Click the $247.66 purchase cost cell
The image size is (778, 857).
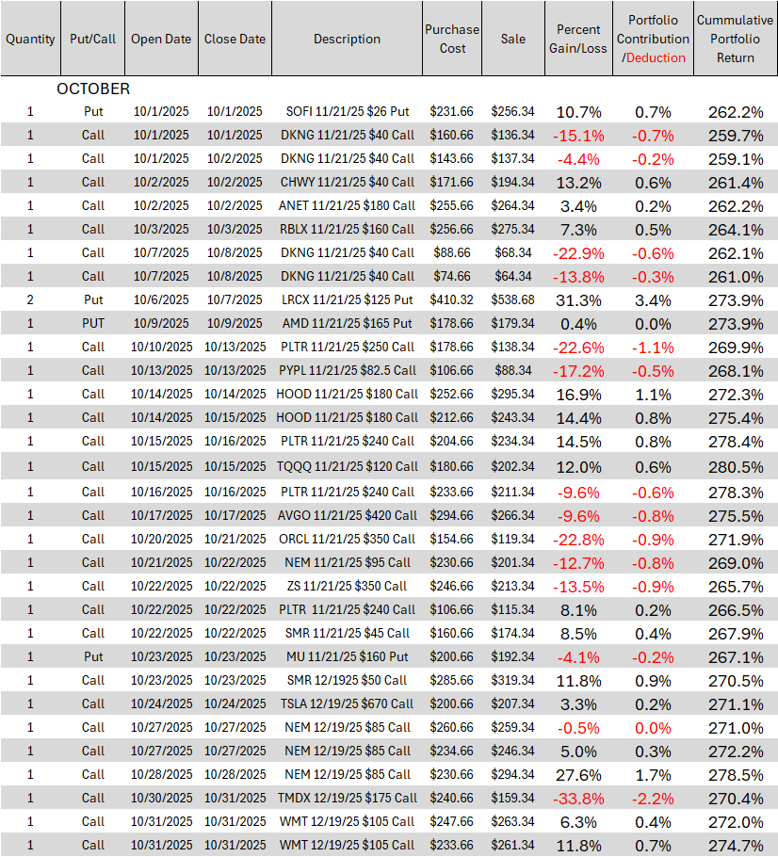point(451,821)
